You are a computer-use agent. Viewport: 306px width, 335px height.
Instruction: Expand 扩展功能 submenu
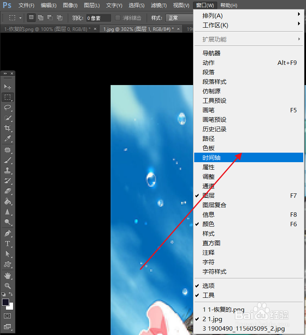coord(249,39)
